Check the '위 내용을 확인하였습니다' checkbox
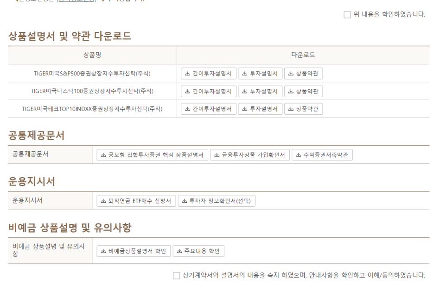The image size is (434, 285). [x=347, y=15]
